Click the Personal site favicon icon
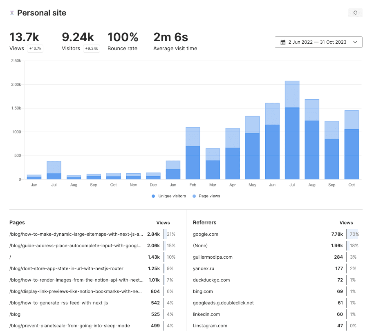The image size is (372, 331). point(12,13)
